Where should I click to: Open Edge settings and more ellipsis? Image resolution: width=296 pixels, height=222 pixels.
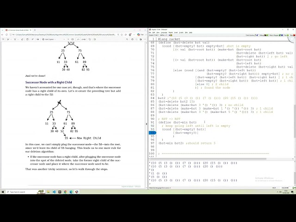coord(134,35)
